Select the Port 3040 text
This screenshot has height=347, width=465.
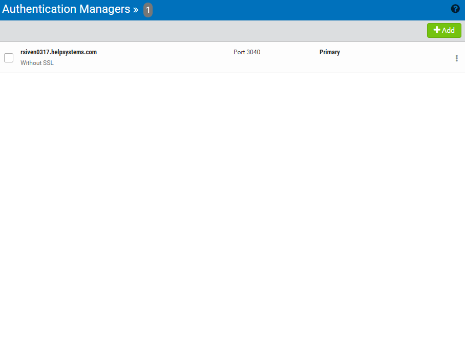click(x=246, y=52)
